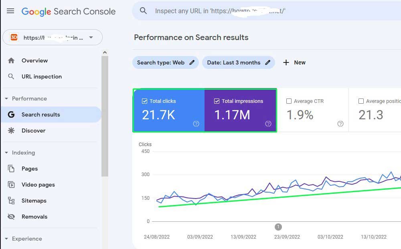Click the Sitemaps tree icon
The width and height of the screenshot is (401, 249).
click(x=11, y=201)
